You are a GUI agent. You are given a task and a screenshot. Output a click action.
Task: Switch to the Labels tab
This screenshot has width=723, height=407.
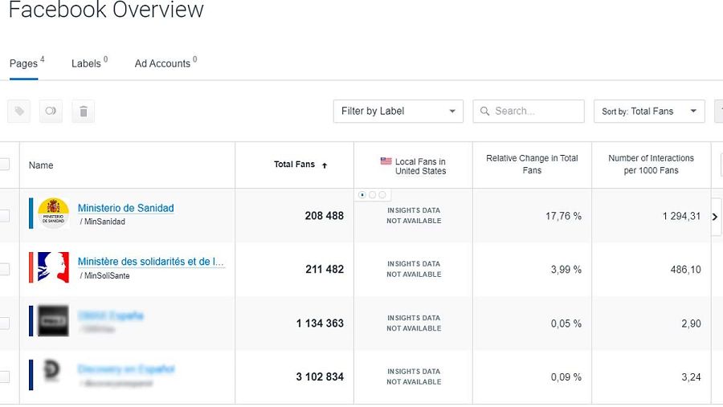(87, 63)
